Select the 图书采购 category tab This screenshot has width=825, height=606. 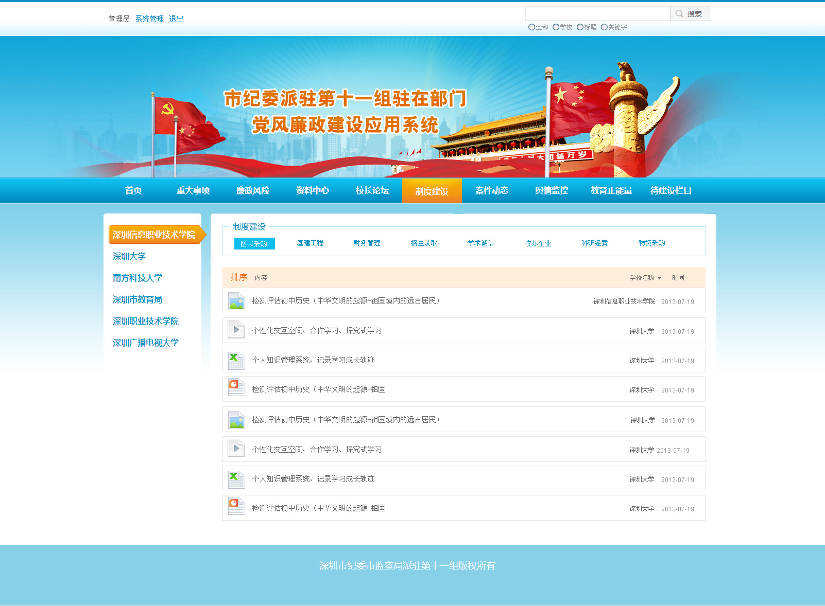point(254,243)
